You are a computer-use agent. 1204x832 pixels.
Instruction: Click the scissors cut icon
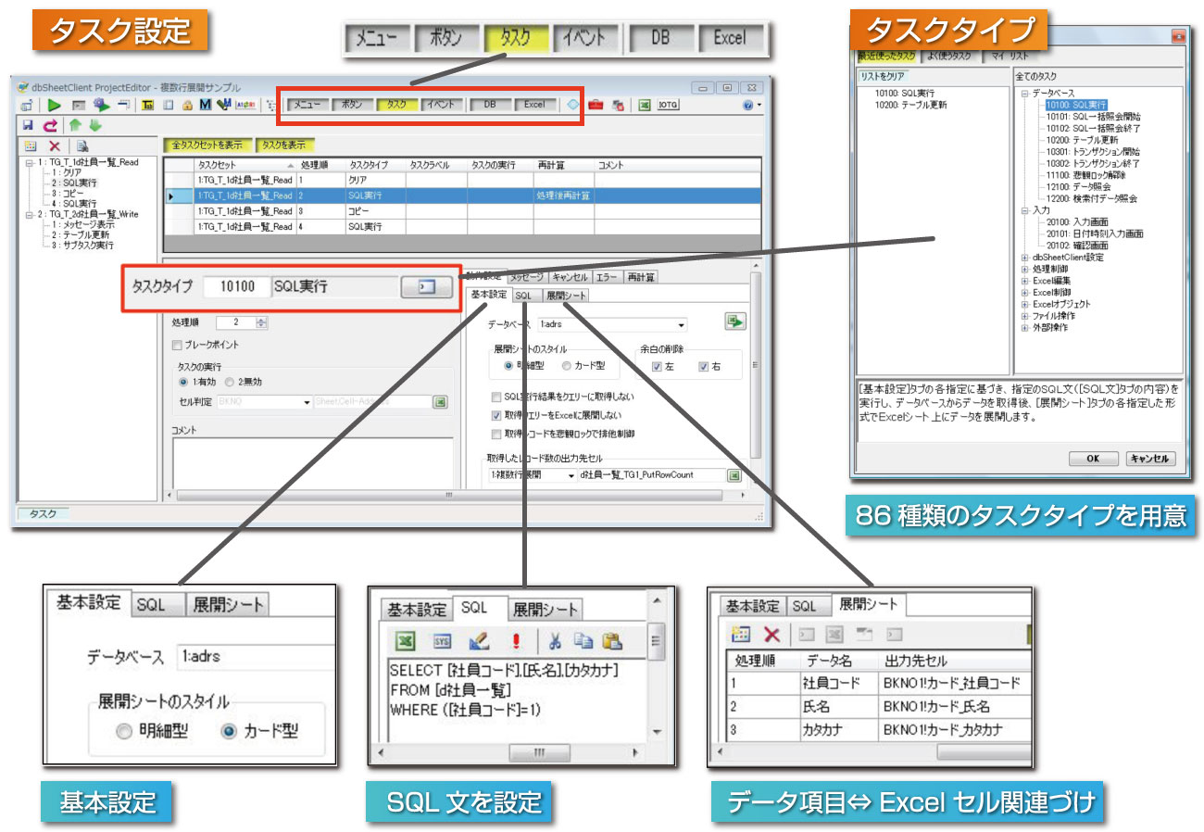pyautogui.click(x=555, y=641)
